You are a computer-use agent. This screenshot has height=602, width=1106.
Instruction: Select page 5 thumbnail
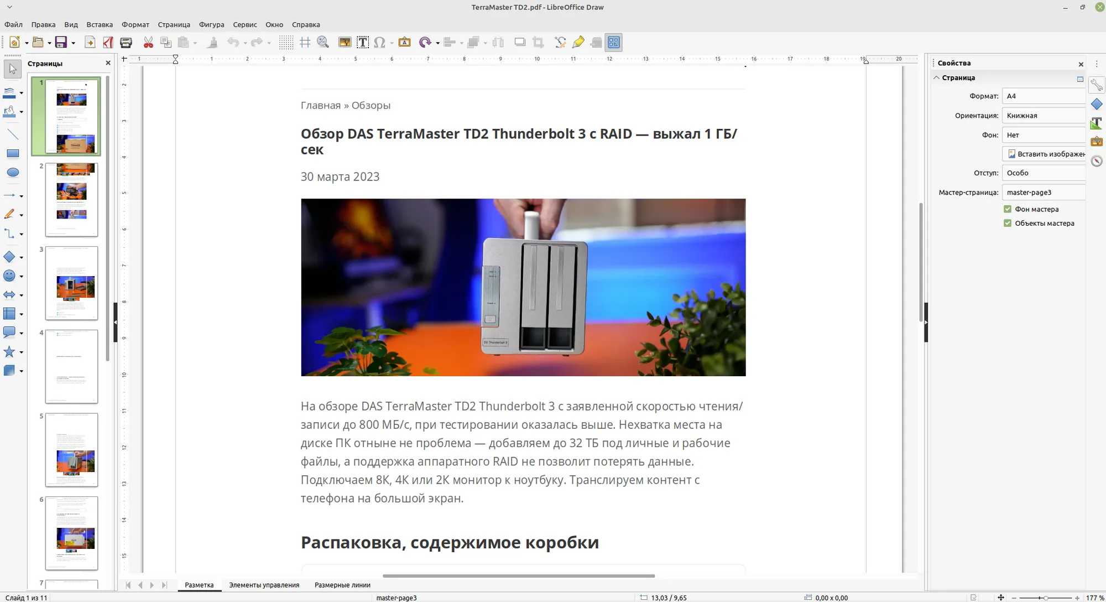71,450
